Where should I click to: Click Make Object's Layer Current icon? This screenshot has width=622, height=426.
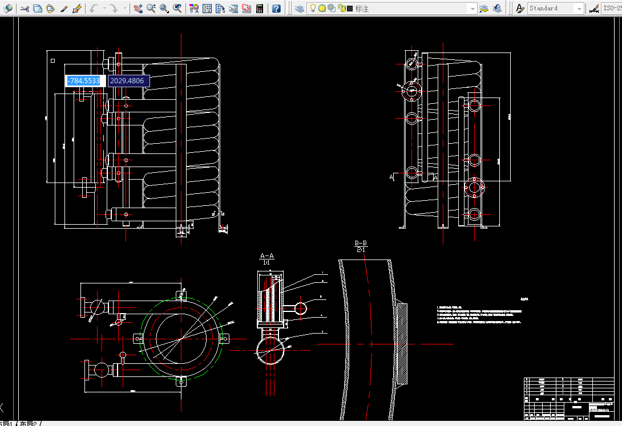point(483,9)
